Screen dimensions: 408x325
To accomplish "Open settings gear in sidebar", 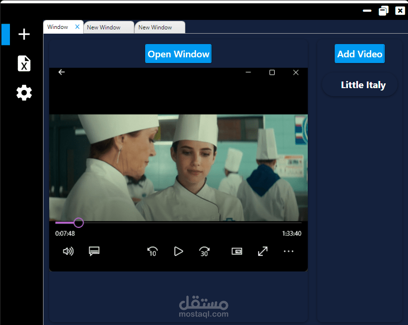I will click(24, 92).
